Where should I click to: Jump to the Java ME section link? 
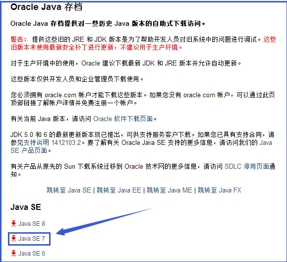pyautogui.click(x=170, y=190)
